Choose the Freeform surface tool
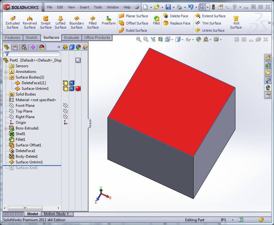Viewport: 274px width, 225px height. (109, 20)
